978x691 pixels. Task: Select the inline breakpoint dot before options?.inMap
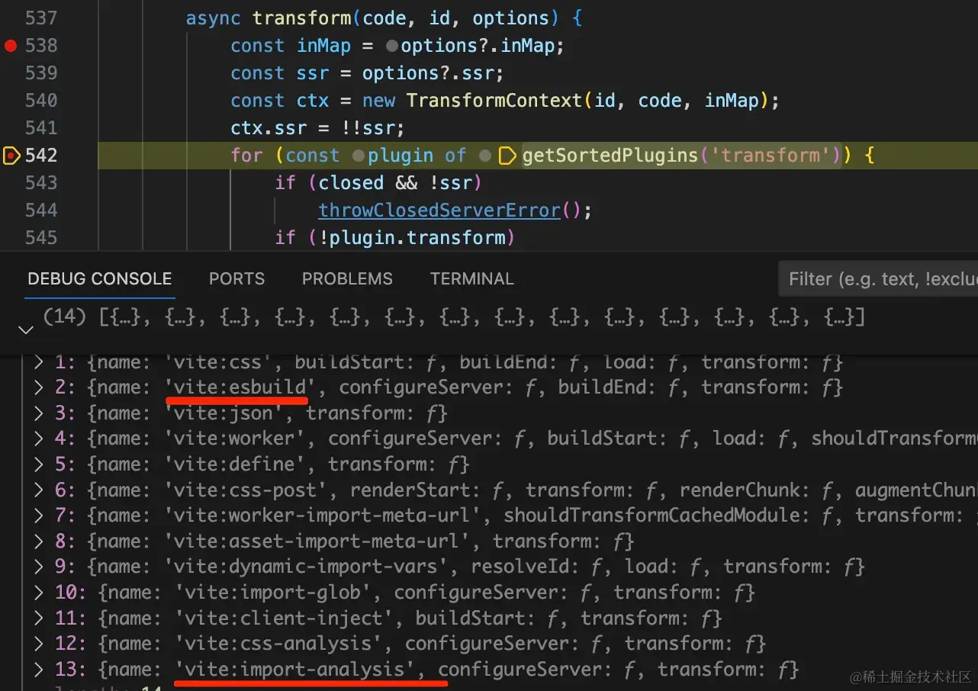coord(391,46)
